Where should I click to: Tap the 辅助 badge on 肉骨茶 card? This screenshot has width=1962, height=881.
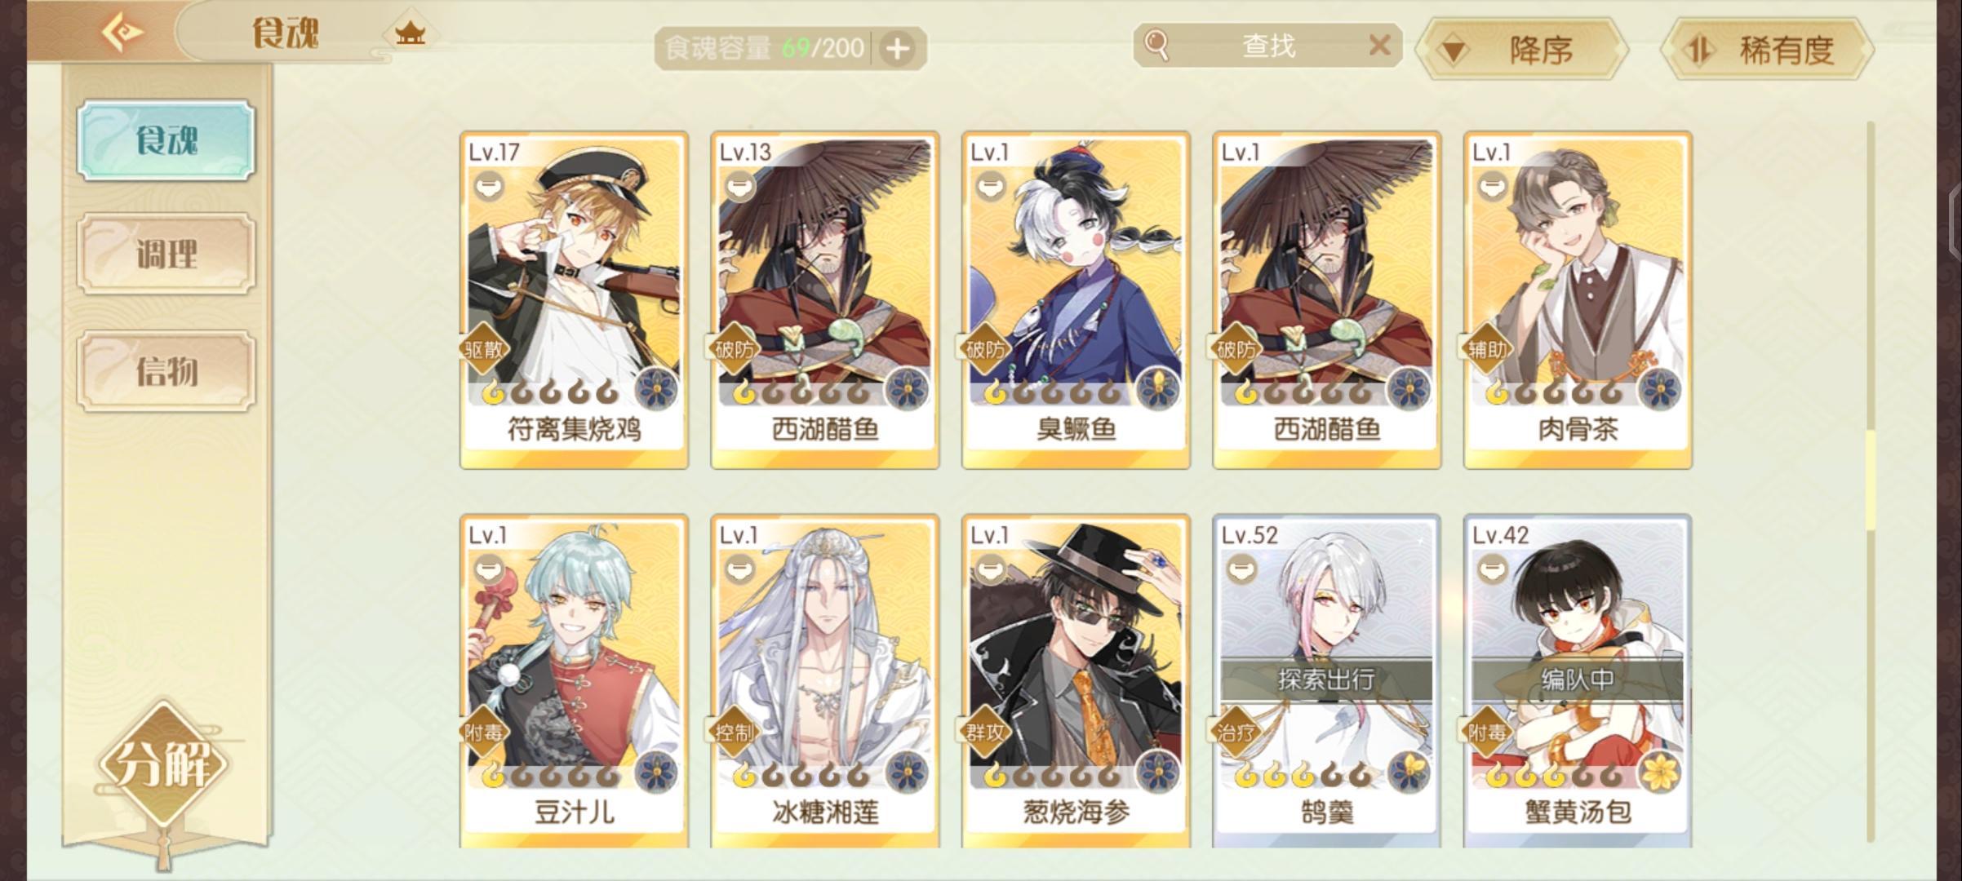(x=1488, y=350)
